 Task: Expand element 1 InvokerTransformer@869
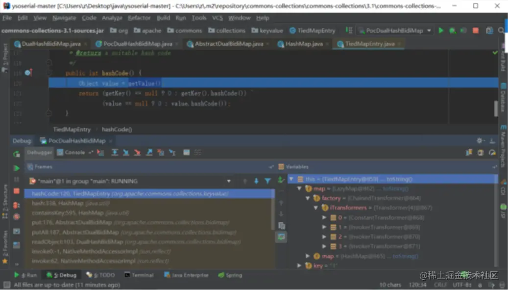click(324, 227)
